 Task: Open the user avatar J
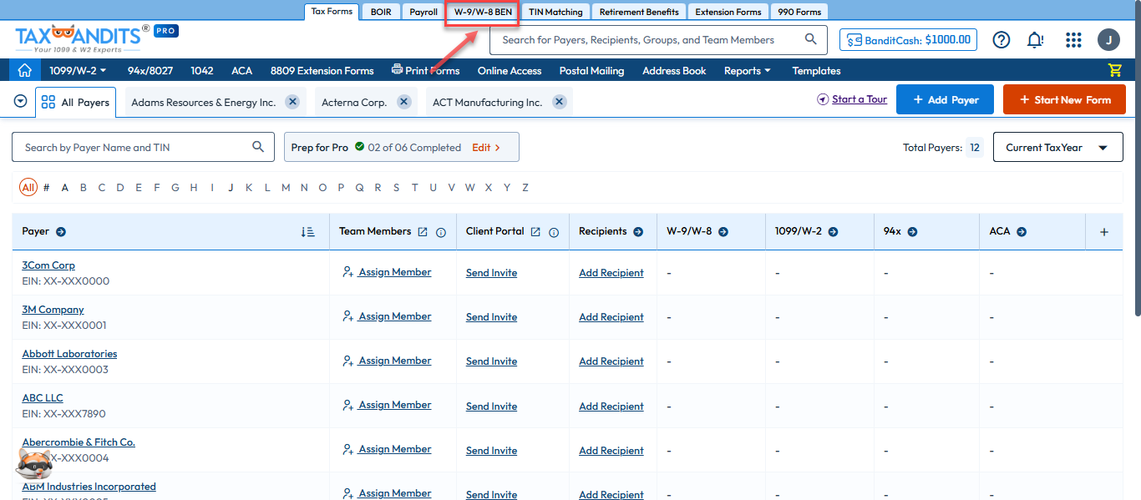[1108, 39]
